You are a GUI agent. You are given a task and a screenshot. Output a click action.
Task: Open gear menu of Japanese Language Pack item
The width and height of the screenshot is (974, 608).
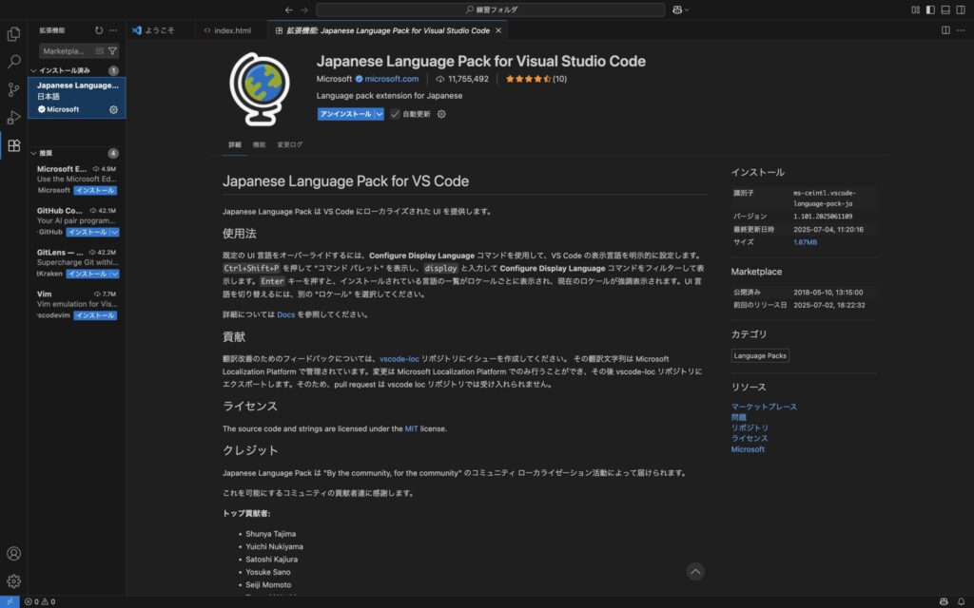point(114,110)
